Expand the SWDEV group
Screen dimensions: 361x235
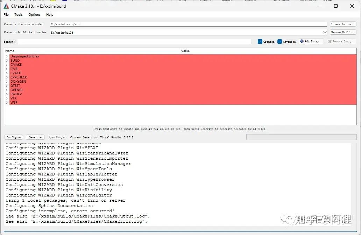pos(7,94)
